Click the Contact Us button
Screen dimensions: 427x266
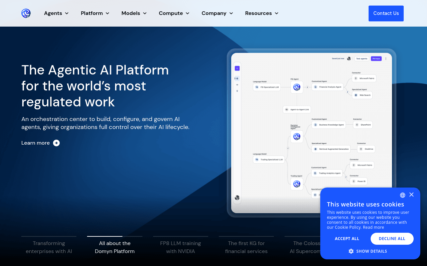[x=386, y=13]
